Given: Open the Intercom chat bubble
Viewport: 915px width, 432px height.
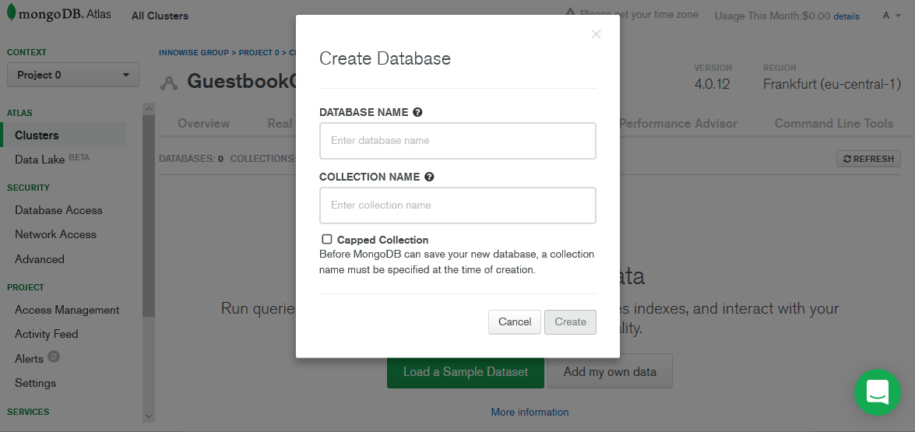Looking at the screenshot, I should (x=877, y=392).
